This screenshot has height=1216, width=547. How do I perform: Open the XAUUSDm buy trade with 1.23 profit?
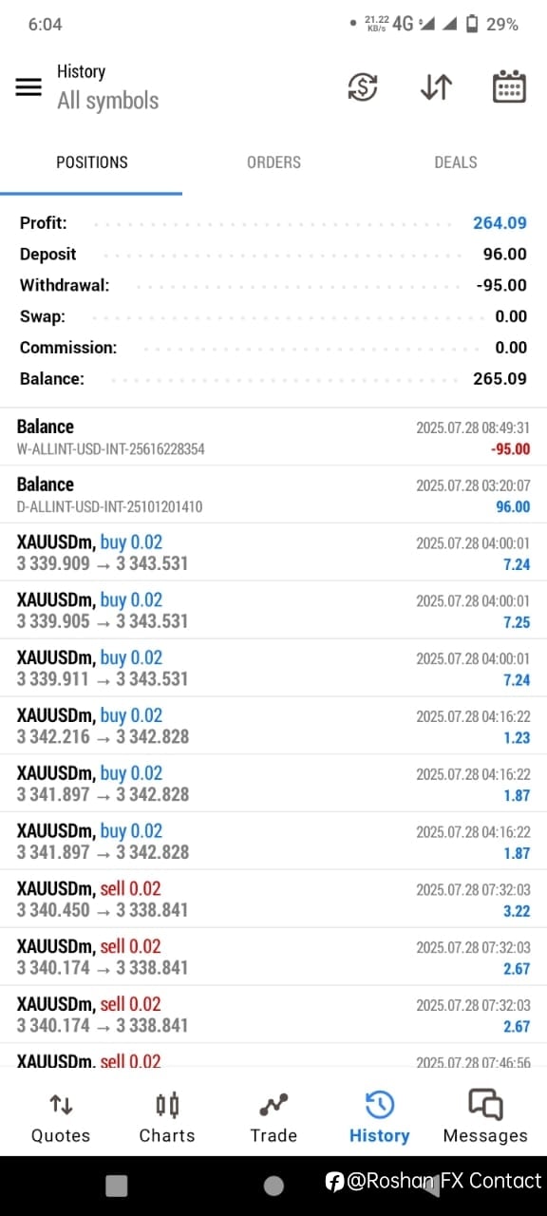point(273,726)
